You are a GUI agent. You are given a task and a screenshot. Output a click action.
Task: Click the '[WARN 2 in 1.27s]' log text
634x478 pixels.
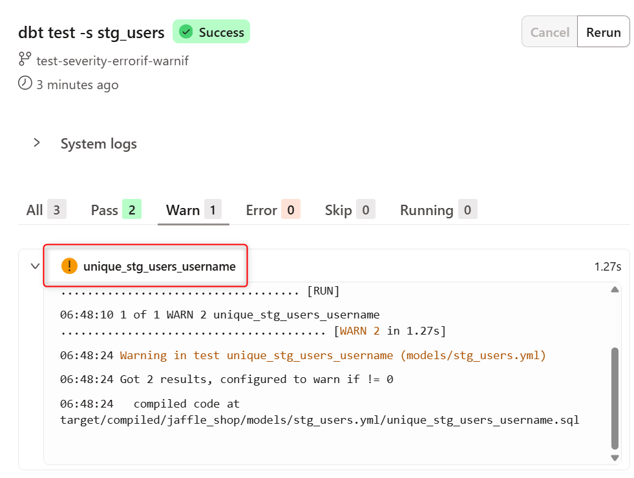pos(390,331)
